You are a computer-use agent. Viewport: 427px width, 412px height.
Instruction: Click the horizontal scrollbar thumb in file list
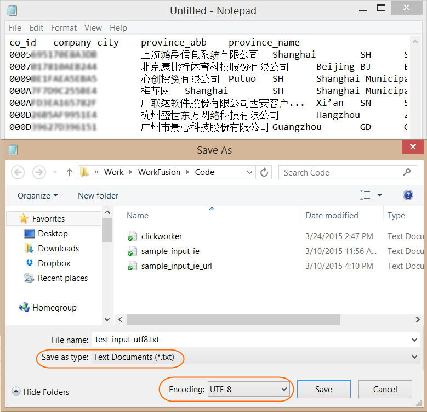click(x=234, y=319)
